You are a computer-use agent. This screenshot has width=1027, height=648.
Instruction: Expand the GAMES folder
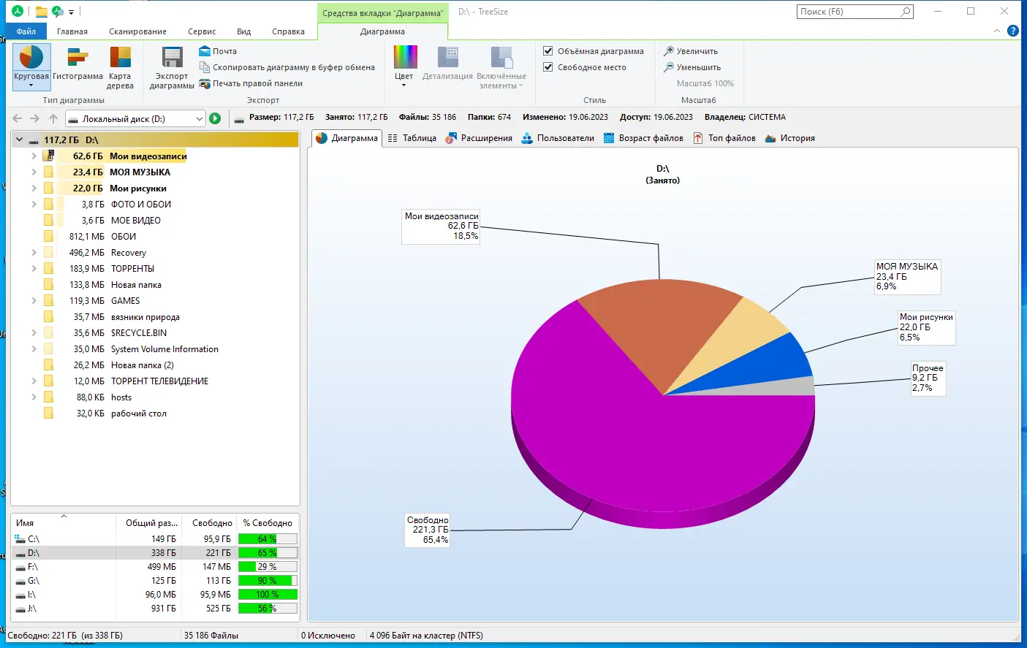coord(34,301)
